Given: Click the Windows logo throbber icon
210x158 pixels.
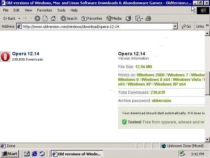Looking at the screenshot, I should [203, 11].
